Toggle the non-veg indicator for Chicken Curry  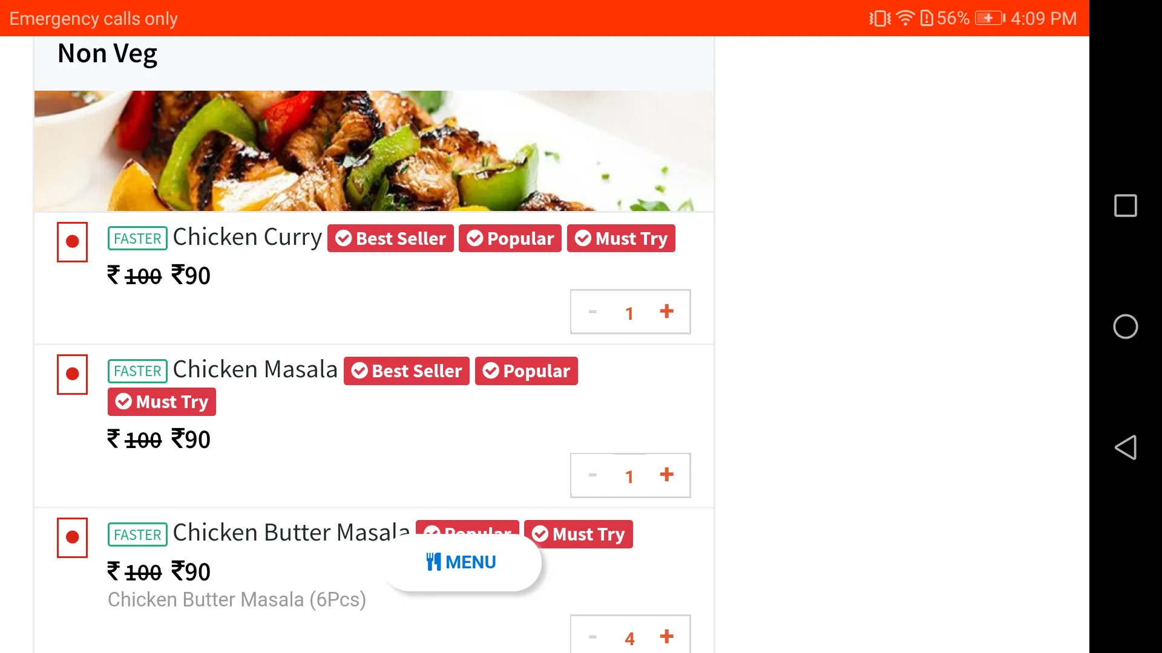tap(73, 242)
